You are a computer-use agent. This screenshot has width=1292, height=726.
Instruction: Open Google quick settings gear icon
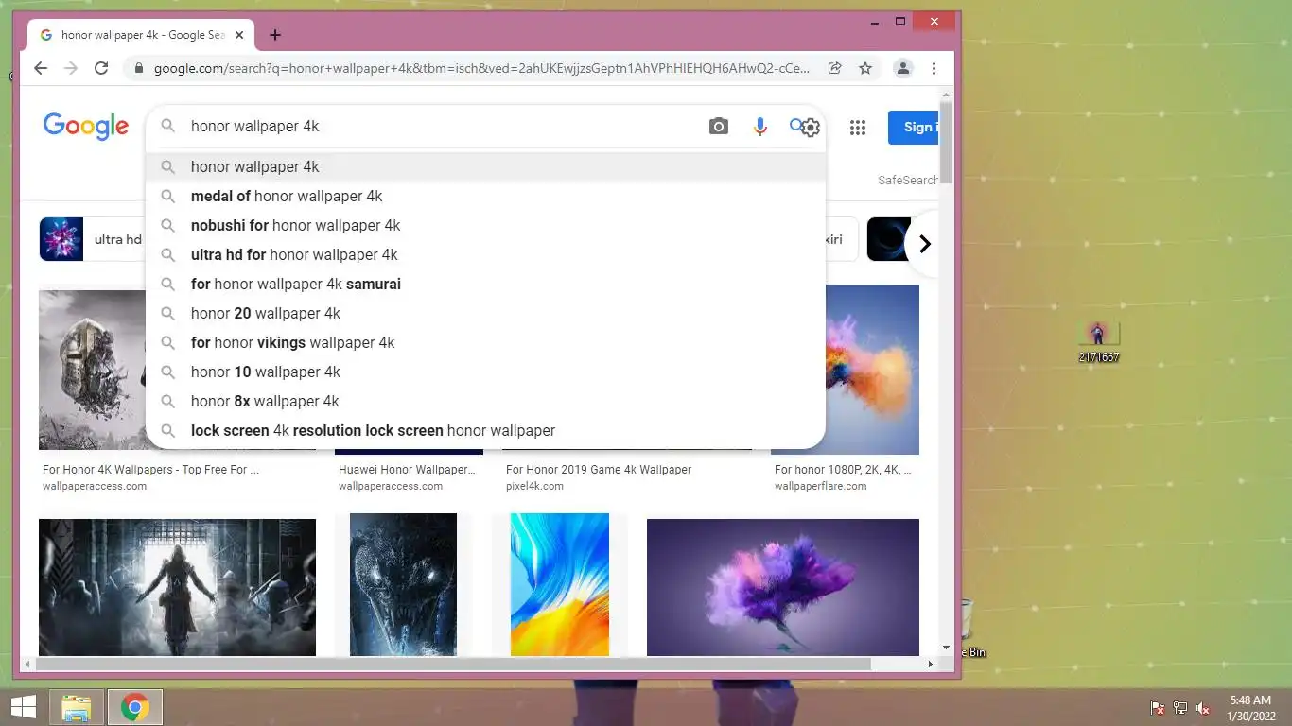click(x=811, y=128)
